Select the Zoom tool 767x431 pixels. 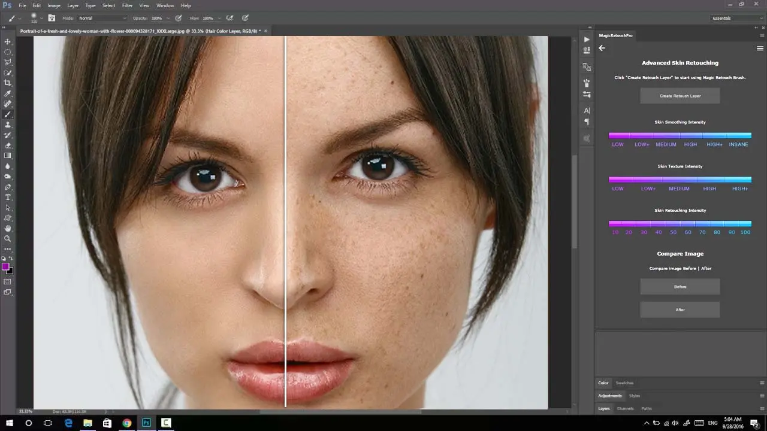coord(8,238)
